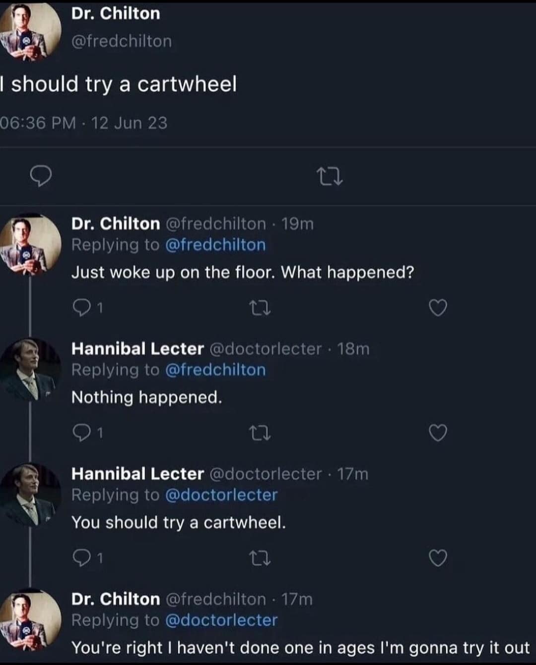This screenshot has width=536, height=665.
Task: Like the "Nothing happened." tweet
Action: pos(438,433)
